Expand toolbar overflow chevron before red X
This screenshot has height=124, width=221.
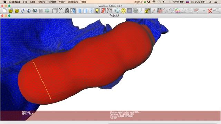tap(204, 11)
